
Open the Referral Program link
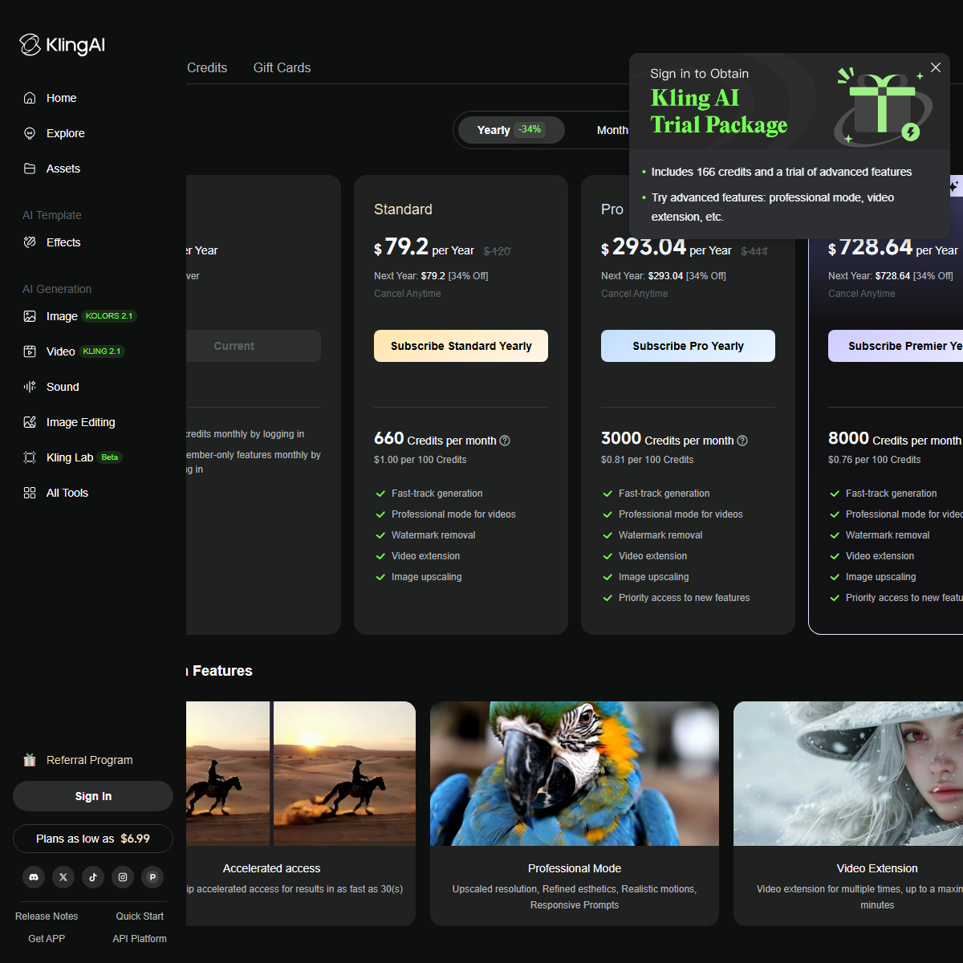coord(90,760)
